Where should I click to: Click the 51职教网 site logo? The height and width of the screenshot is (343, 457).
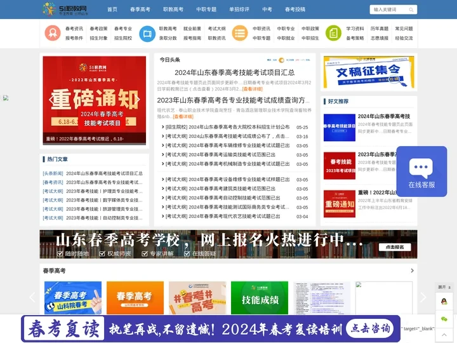65,10
